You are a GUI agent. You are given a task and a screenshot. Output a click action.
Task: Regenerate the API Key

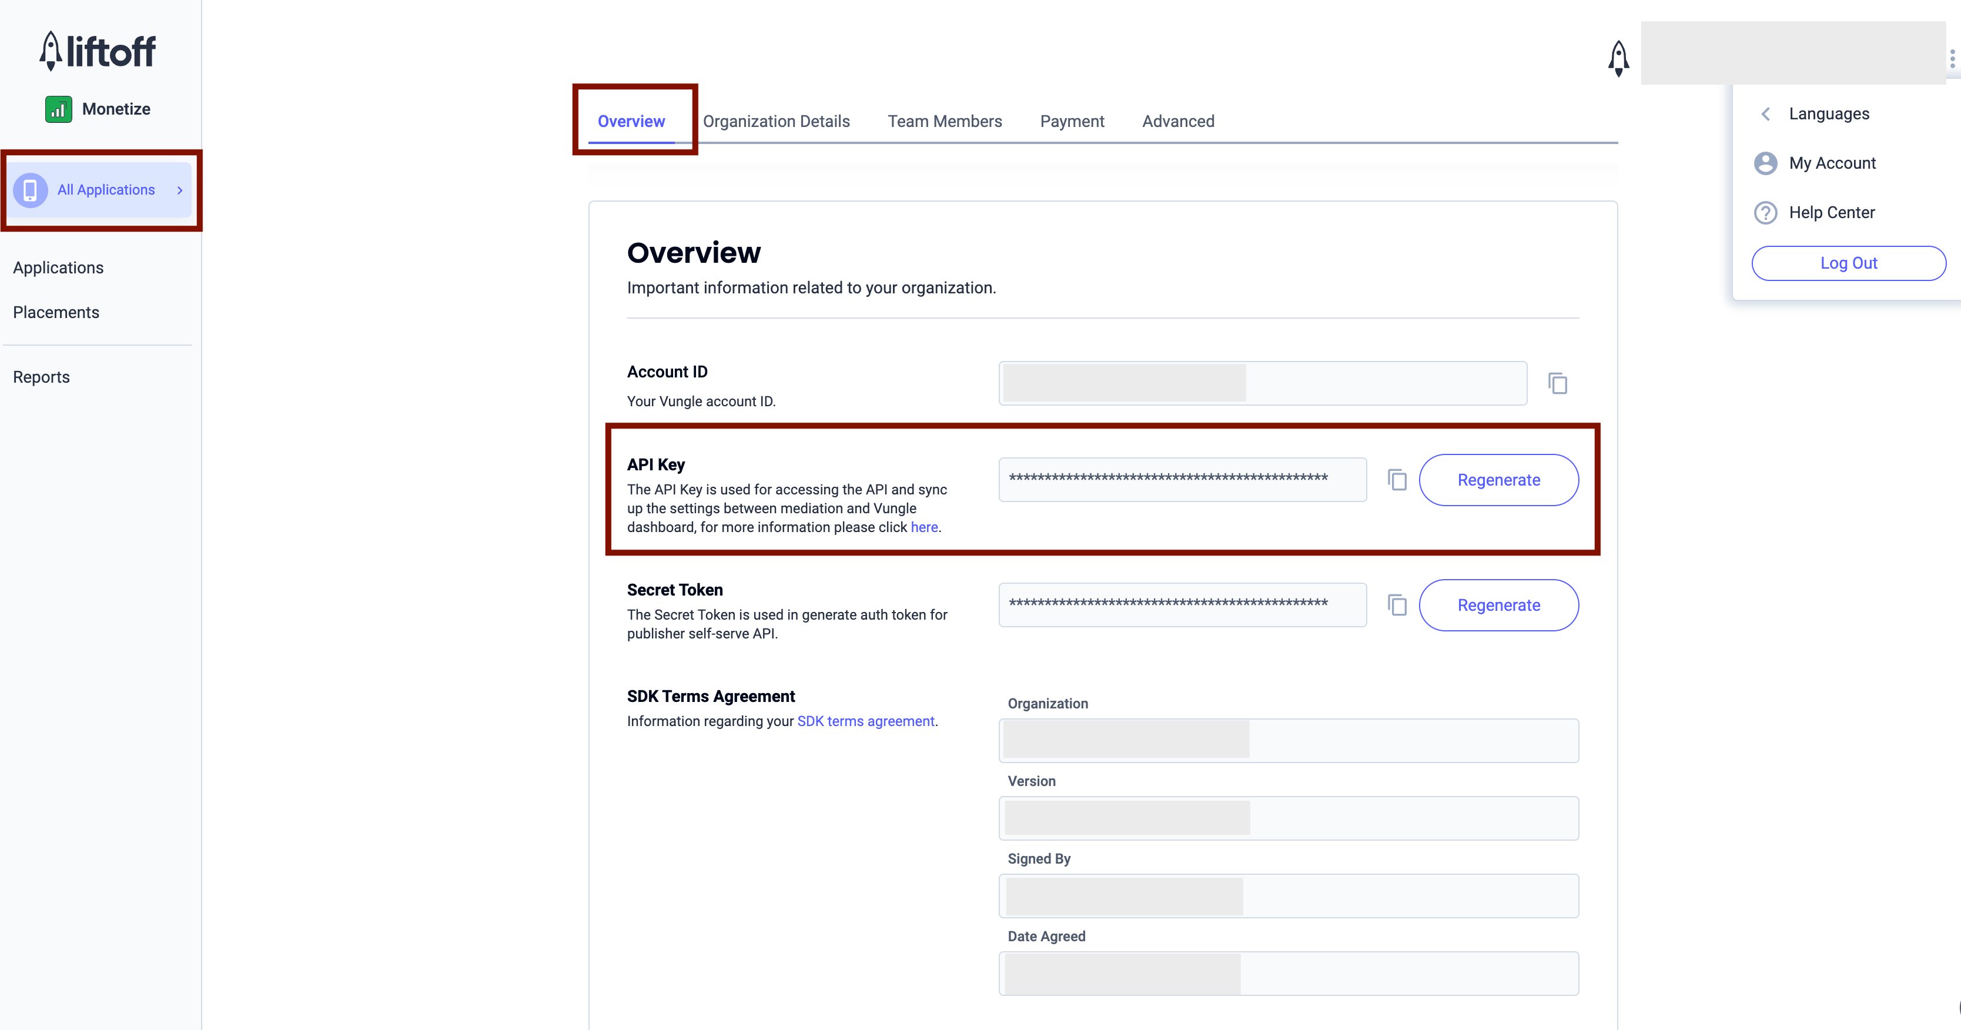tap(1498, 480)
